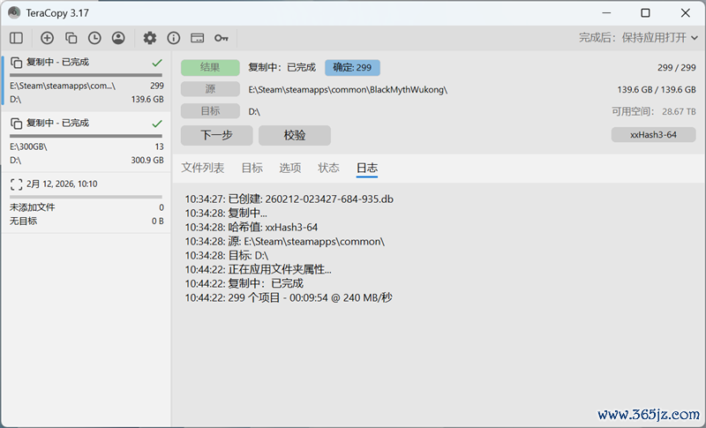Click source path E:\Steam\...\BlackMythWukong\

[348, 89]
